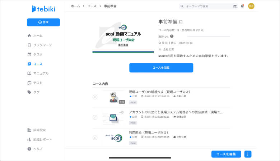Screen dimensions: 280x161
Task: Click the 作成 create button
Action: click(43, 22)
